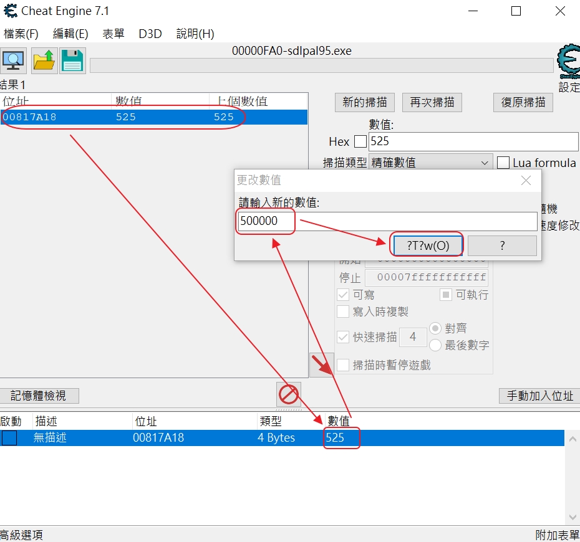Open the 說明(H) menu

tap(195, 34)
